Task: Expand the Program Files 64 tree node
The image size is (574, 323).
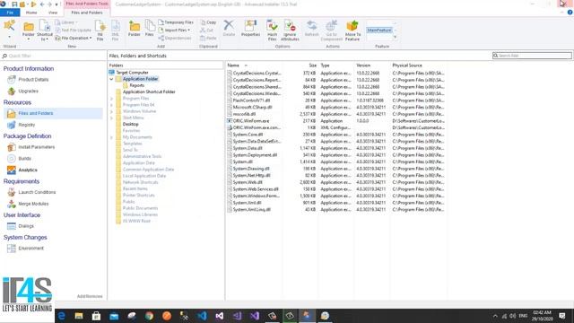Action: click(x=111, y=105)
